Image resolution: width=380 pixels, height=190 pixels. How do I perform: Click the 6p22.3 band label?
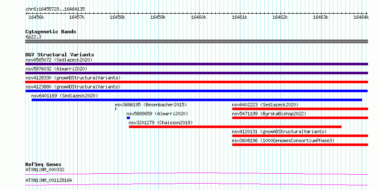pos(33,37)
